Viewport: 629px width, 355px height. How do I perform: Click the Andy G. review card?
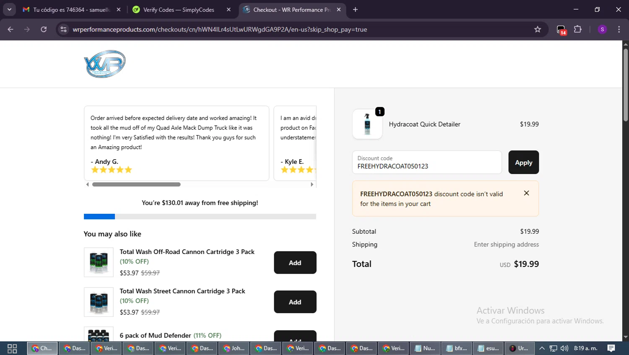coord(177,143)
